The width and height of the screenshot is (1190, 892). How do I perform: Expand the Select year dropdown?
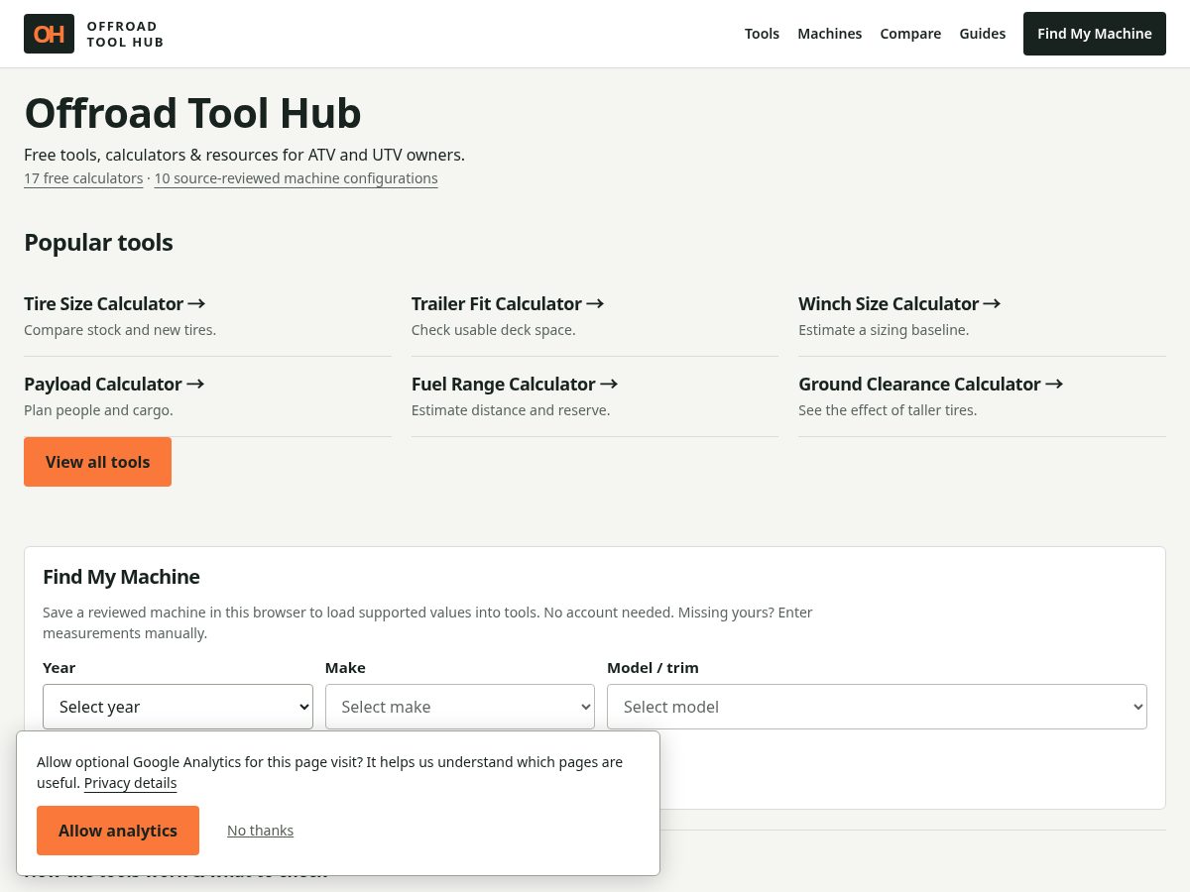(x=178, y=707)
